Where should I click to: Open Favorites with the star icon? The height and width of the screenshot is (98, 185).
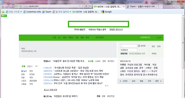click(178, 6)
